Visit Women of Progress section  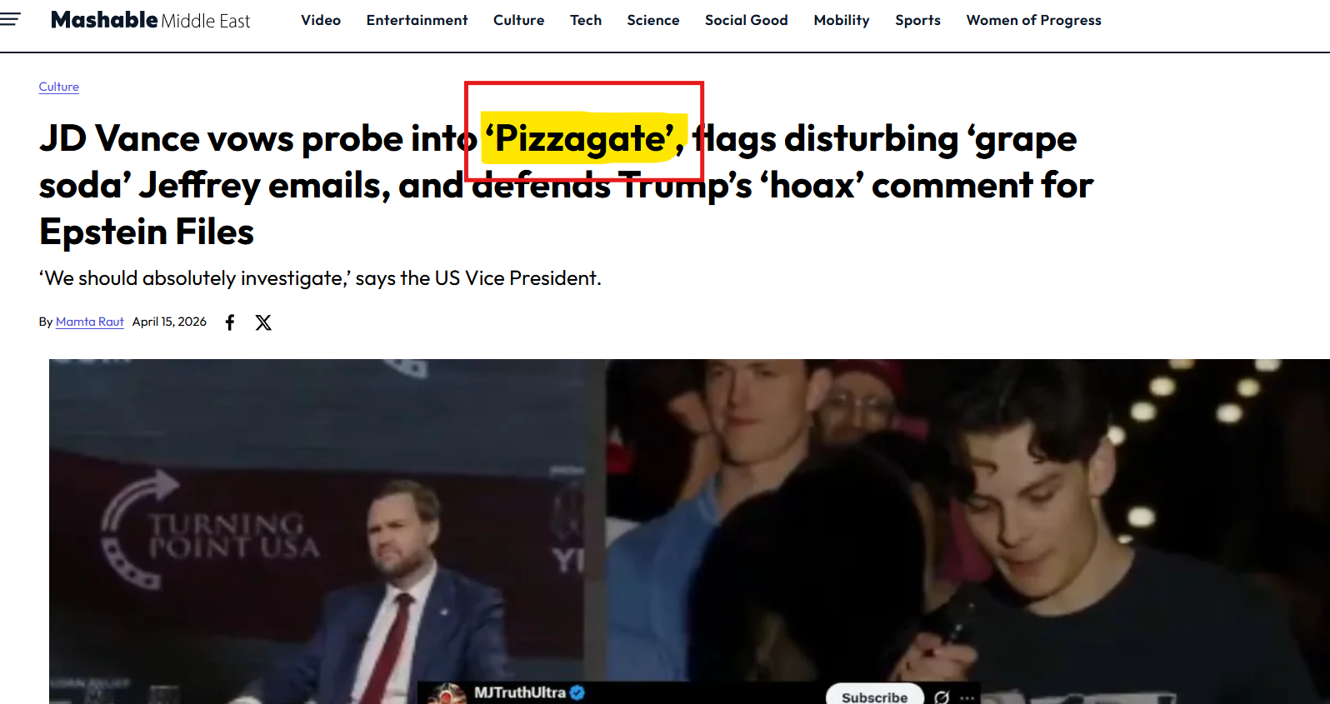coord(1033,20)
